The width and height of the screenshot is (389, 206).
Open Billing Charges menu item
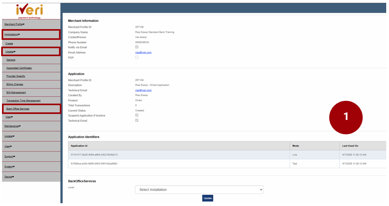(x=15, y=84)
